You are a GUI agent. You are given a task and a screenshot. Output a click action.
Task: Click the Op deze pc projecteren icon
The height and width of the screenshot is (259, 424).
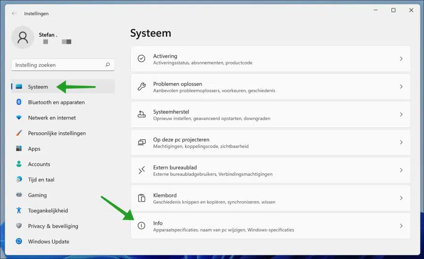141,142
